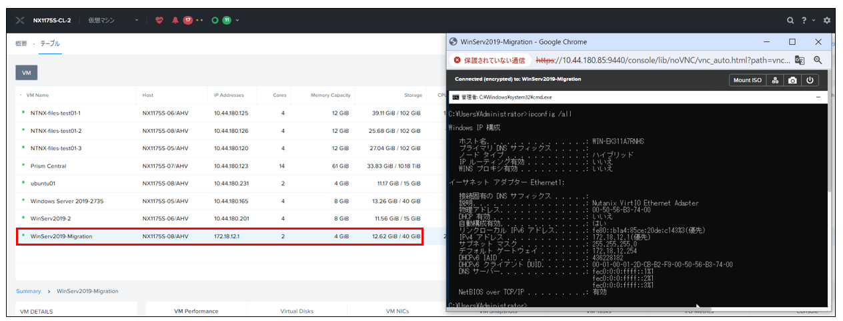Click storage 33.83 GiB / 10.18 TiB cell

pos(394,166)
